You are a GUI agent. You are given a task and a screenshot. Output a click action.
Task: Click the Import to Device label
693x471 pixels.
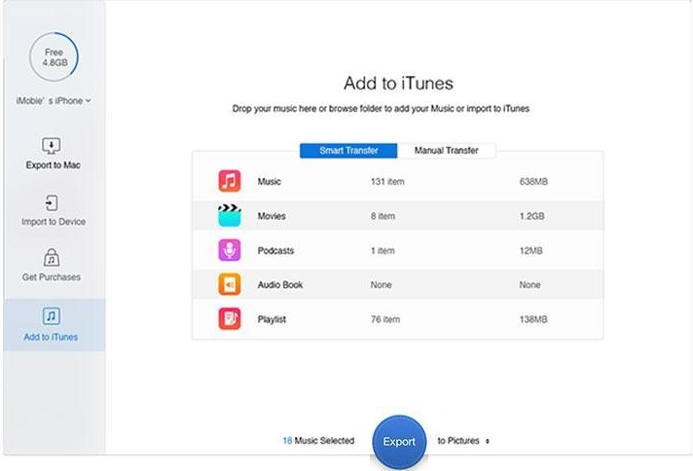[x=54, y=222]
